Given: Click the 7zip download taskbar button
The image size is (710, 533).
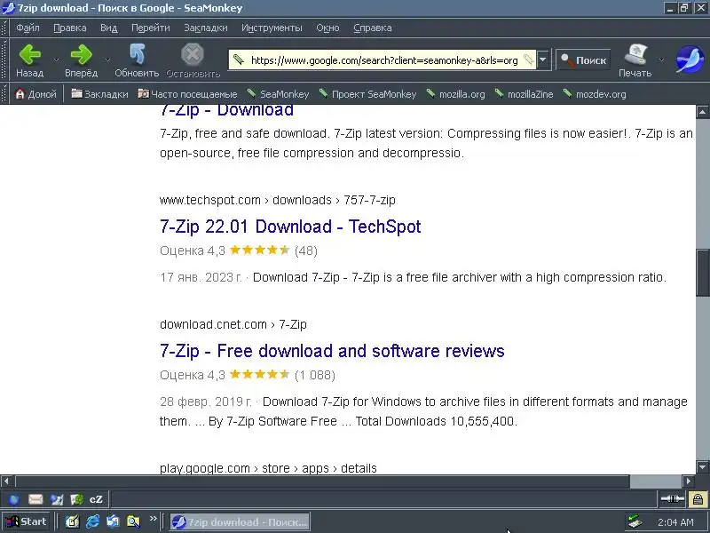Looking at the screenshot, I should pyautogui.click(x=240, y=521).
